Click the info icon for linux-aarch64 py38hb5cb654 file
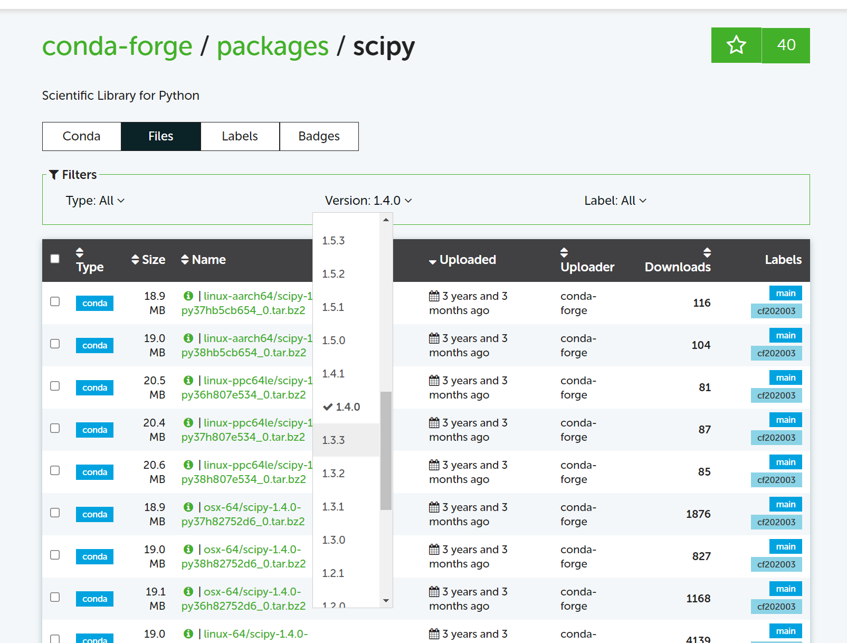Viewport: 847px width, 643px height. 188,338
